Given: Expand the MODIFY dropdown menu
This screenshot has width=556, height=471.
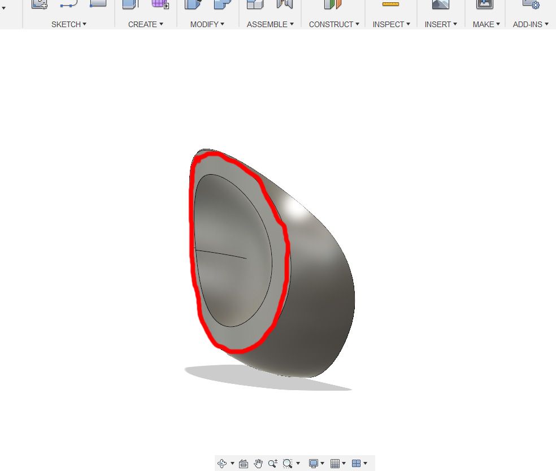Looking at the screenshot, I should [207, 24].
